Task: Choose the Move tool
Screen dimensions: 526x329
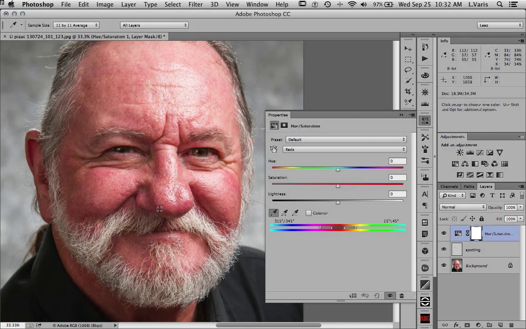Action: point(408,49)
